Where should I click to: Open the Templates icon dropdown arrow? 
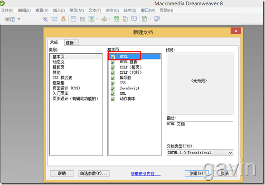click(150, 19)
